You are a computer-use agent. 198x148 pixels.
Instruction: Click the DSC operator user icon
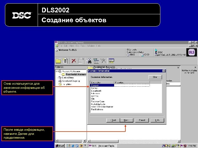pos(156,52)
